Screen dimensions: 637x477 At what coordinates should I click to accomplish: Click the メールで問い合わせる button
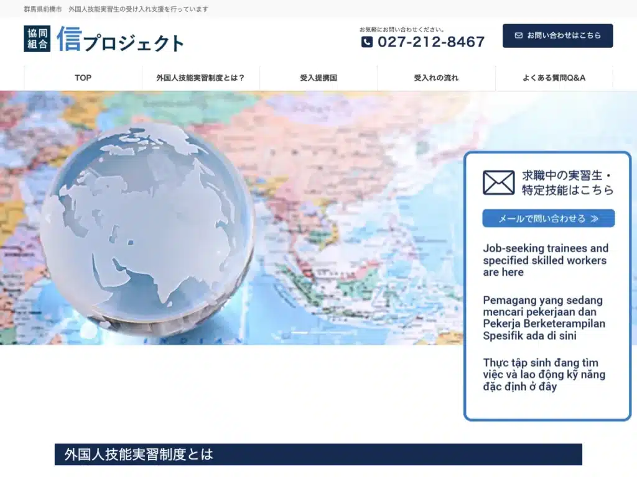coord(549,219)
